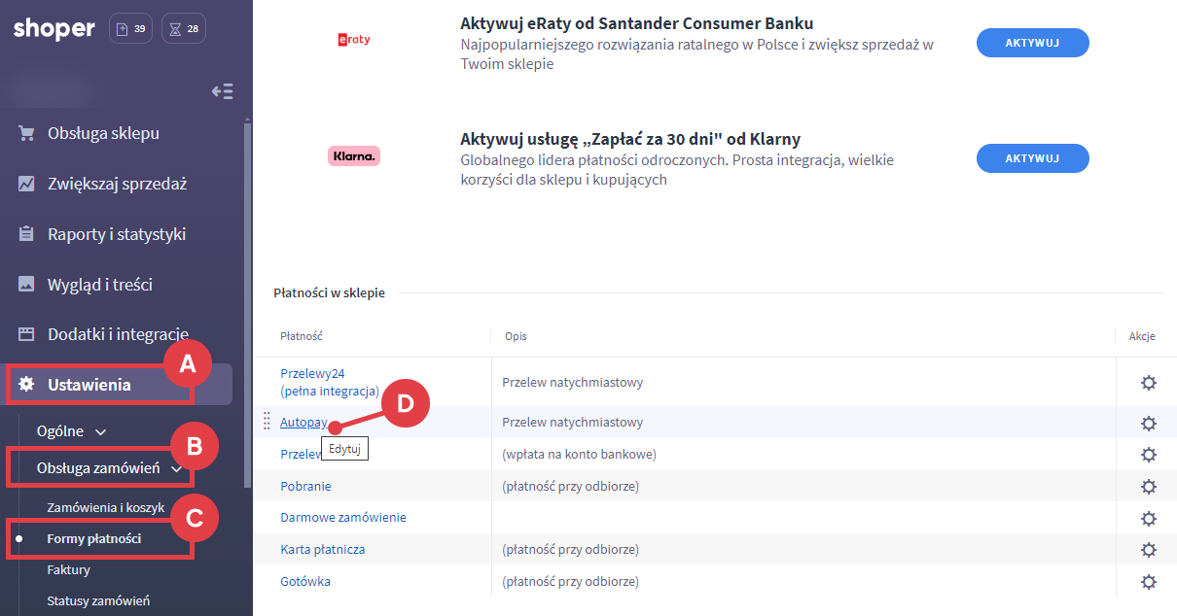The height and width of the screenshot is (616, 1177).
Task: Open gear actions for Autopay row
Action: point(1149,423)
